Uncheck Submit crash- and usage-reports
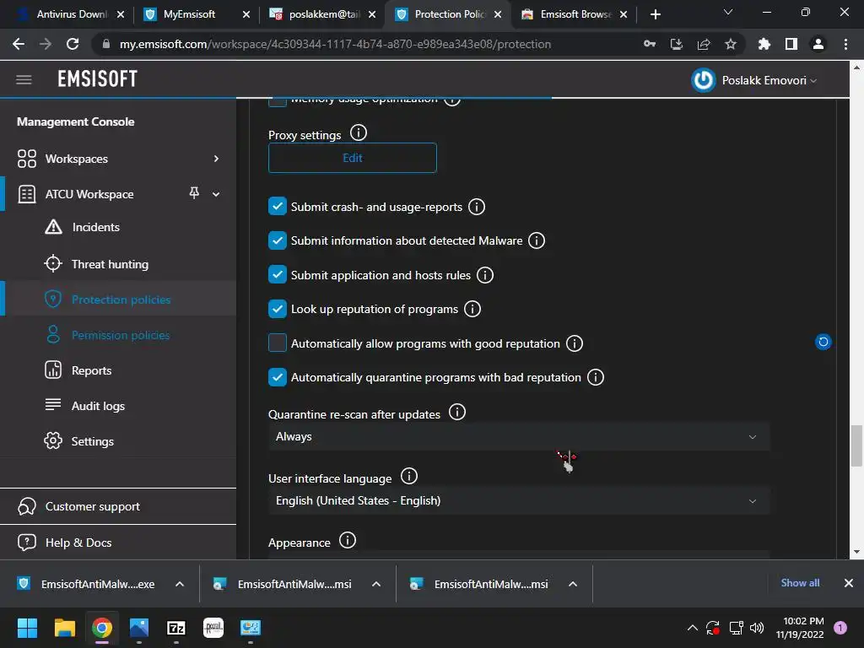864x648 pixels. pos(277,207)
